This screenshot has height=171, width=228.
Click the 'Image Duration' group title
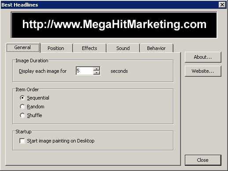[32, 61]
